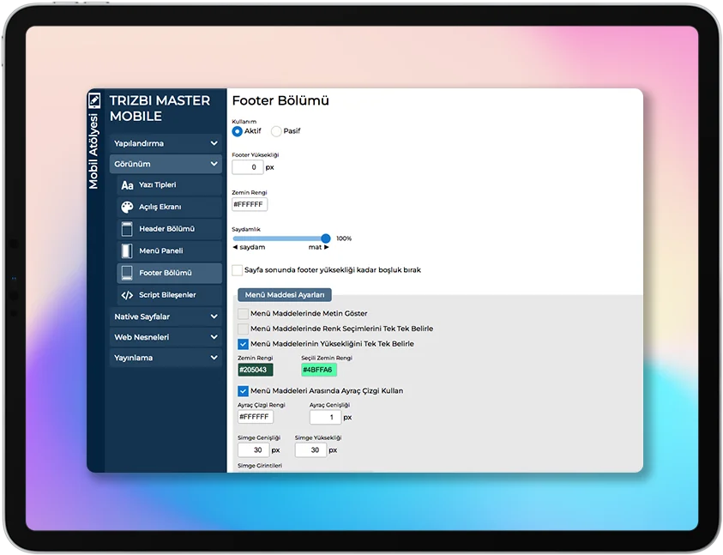Screen dimensions: 723x555
Task: Click the Footer Bölümü layout icon
Action: pyautogui.click(x=127, y=273)
